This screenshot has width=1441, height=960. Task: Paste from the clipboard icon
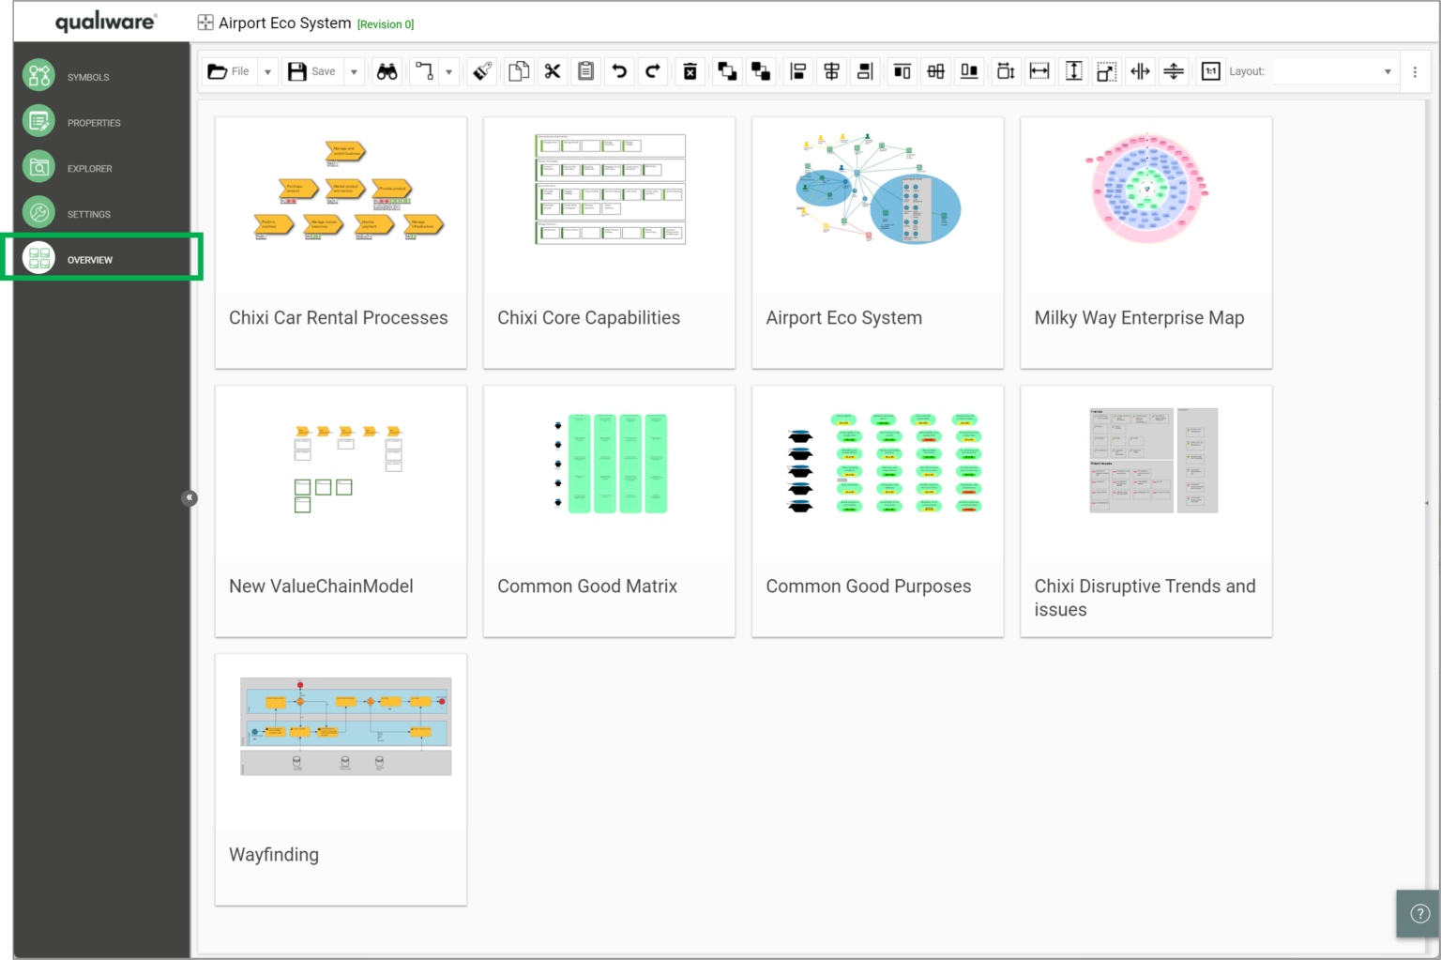pyautogui.click(x=585, y=70)
